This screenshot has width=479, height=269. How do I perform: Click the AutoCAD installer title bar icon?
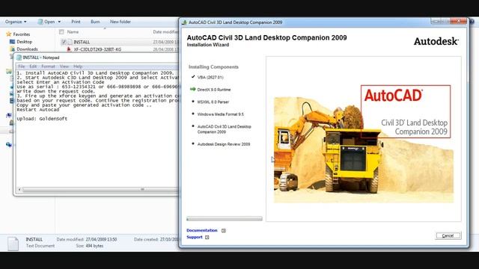(184, 22)
